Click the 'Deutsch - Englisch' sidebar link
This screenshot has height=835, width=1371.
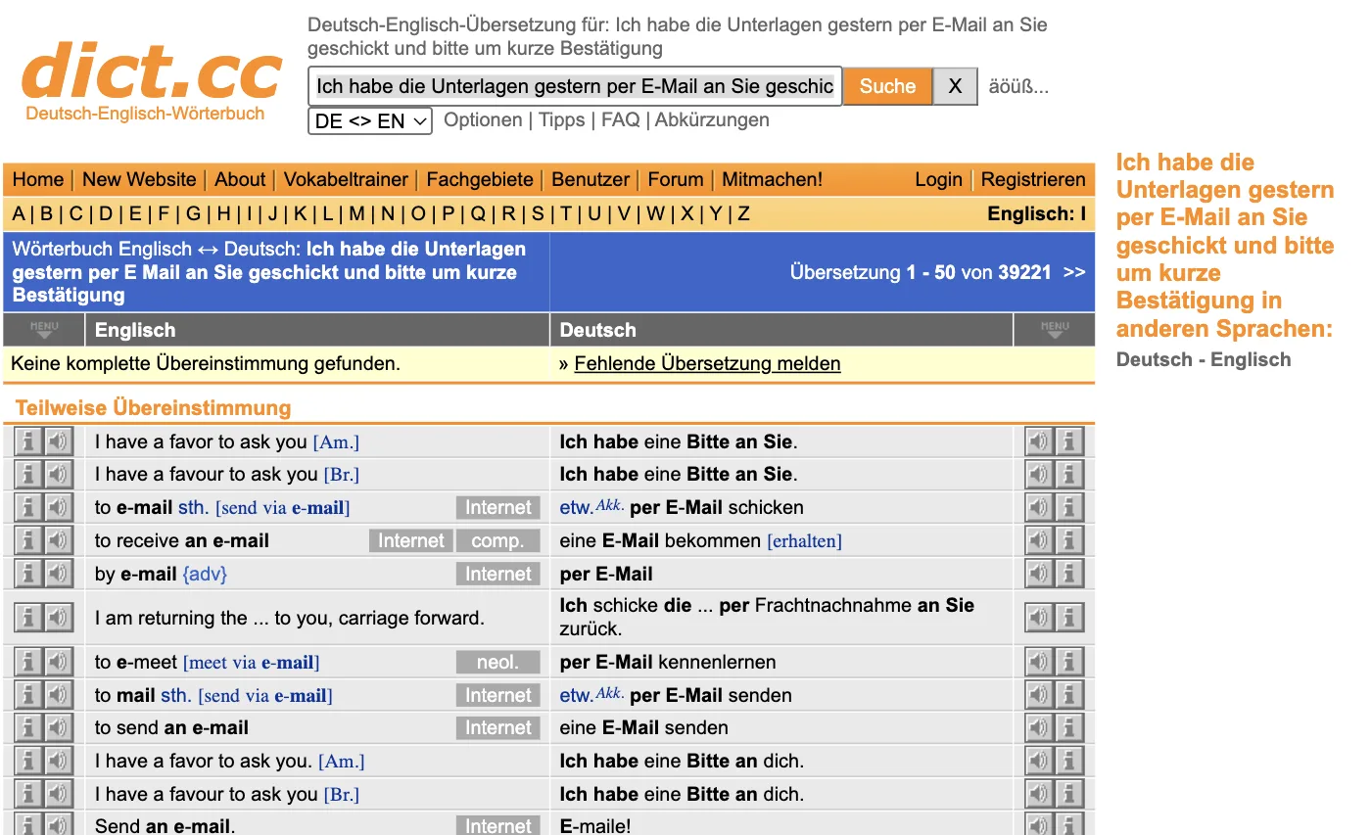point(1204,359)
